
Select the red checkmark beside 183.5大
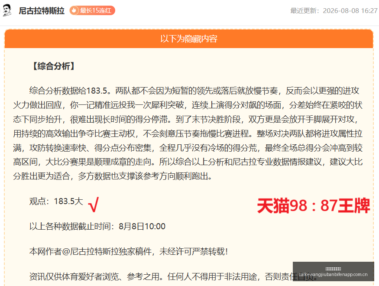point(94,205)
